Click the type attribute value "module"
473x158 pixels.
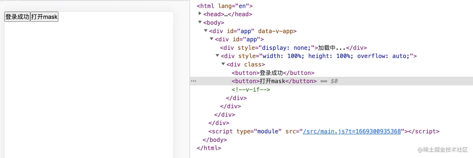pyautogui.click(x=268, y=132)
